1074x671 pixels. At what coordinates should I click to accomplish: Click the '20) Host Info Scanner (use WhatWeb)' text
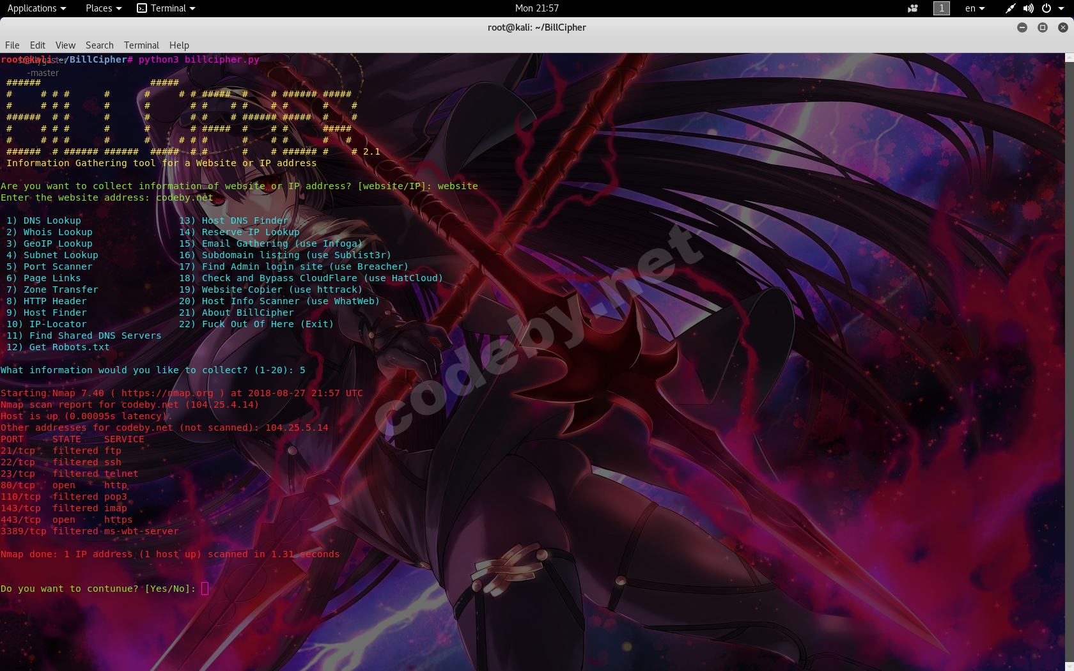(279, 301)
